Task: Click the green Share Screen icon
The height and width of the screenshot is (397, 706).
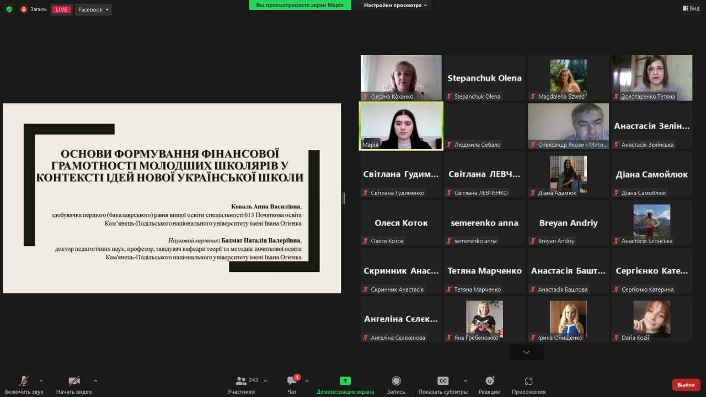Action: click(345, 381)
